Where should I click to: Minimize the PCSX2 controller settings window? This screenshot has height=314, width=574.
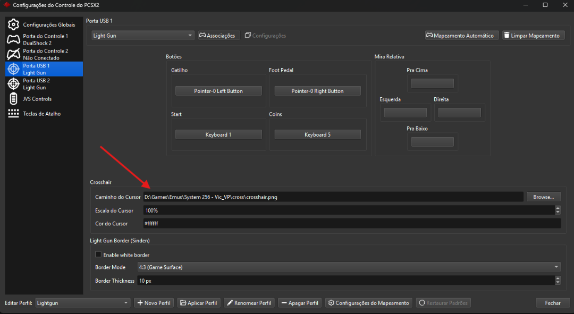[x=525, y=5]
